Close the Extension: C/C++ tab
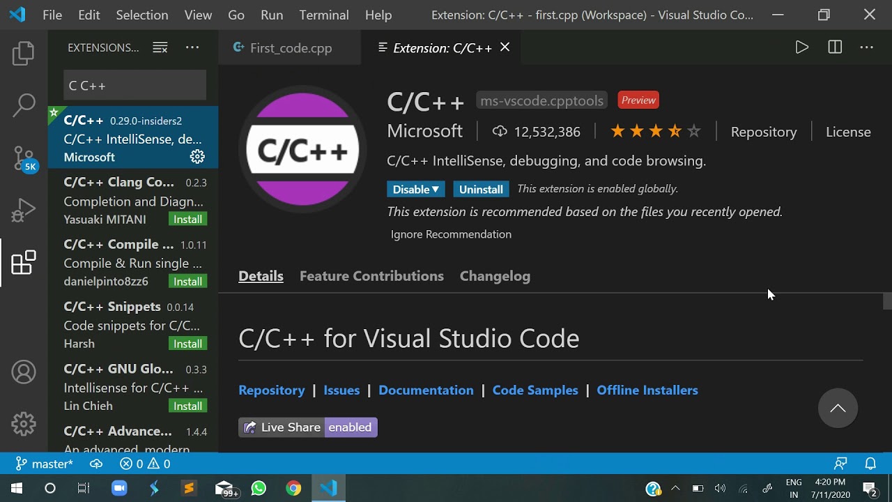 (505, 47)
